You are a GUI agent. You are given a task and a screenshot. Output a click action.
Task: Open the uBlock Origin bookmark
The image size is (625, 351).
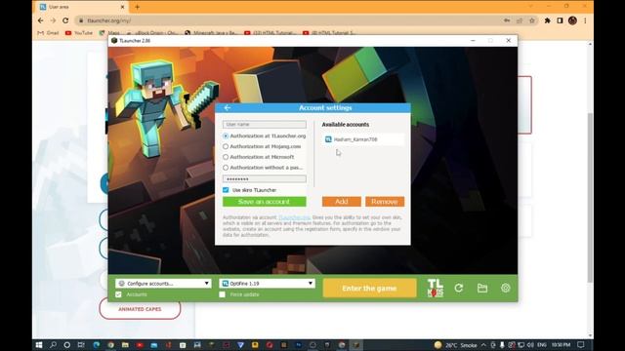point(152,33)
